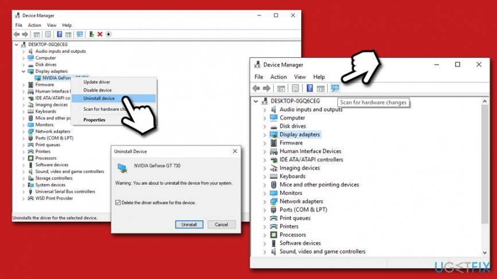The image size is (497, 279).
Task: Click the Uninstall button in dialog
Action: point(189,224)
